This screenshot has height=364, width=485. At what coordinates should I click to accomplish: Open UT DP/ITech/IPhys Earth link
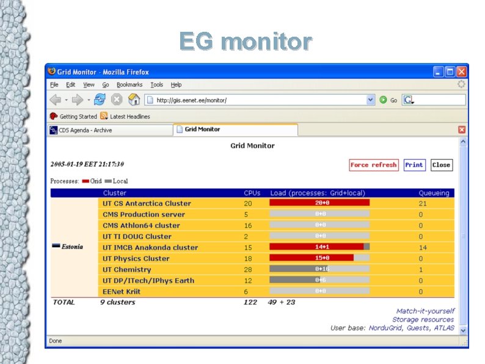(148, 281)
